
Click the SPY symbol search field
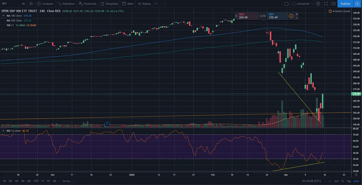pos(10,4)
